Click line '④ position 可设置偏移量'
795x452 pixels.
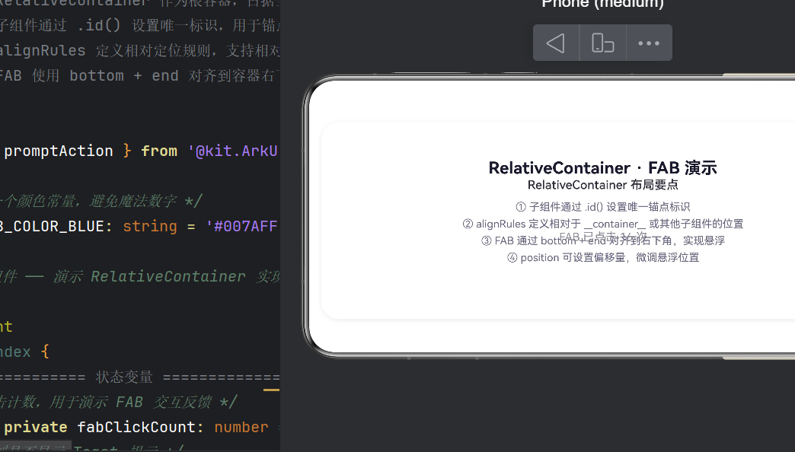click(x=602, y=257)
